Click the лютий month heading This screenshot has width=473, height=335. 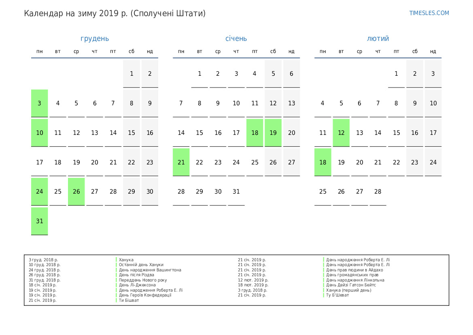point(378,38)
